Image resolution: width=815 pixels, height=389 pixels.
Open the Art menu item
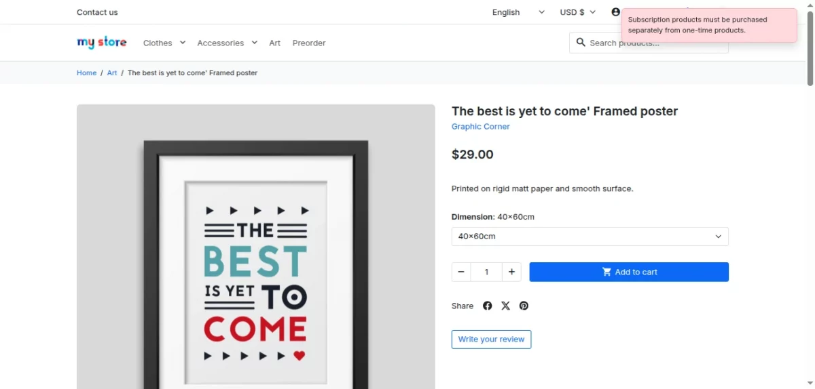274,43
